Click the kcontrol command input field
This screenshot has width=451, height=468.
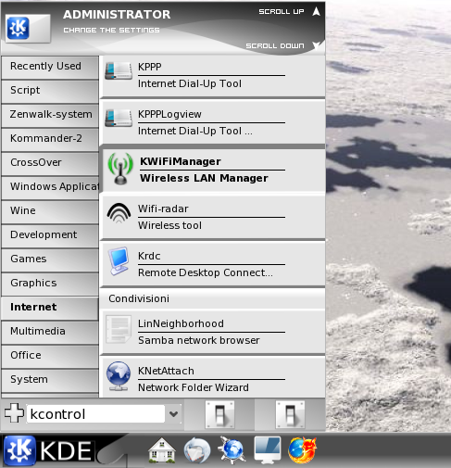(96, 414)
